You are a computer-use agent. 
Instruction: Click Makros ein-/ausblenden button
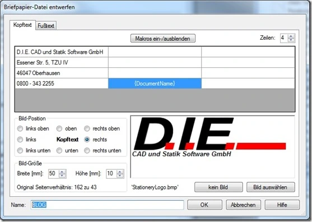(x=163, y=39)
